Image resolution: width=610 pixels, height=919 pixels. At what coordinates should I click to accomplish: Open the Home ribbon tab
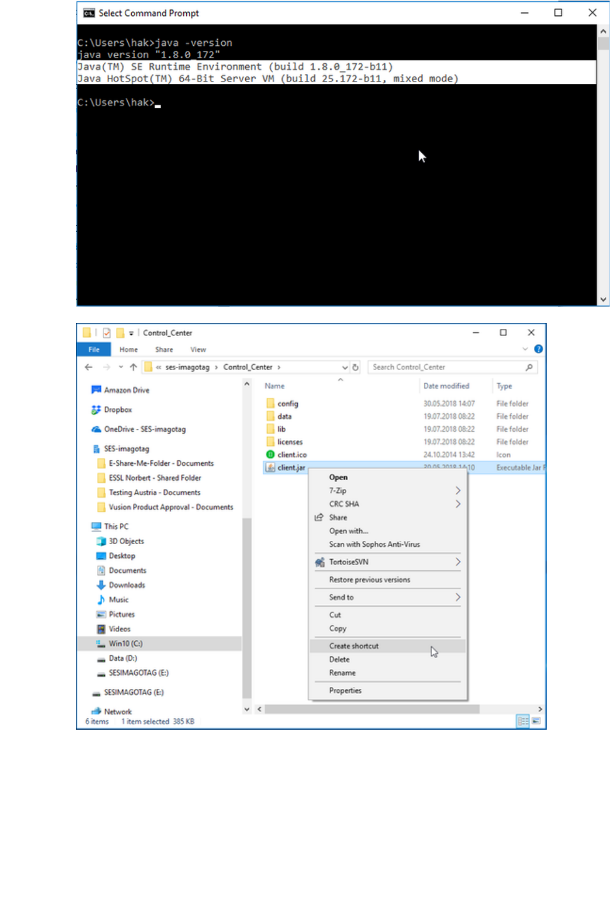[129, 349]
